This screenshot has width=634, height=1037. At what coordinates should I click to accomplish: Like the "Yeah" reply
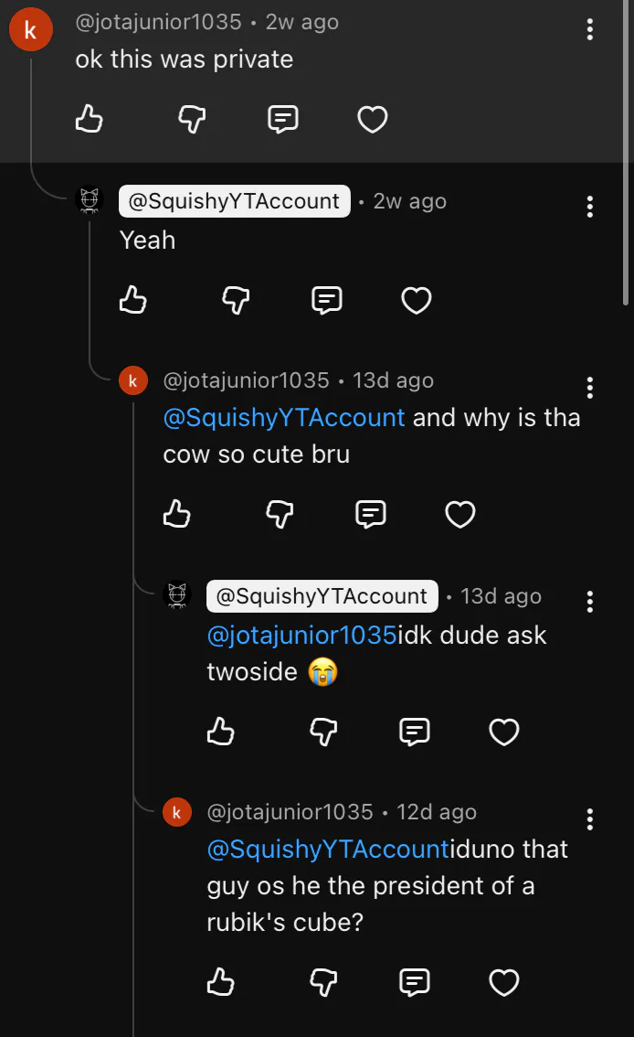133,300
